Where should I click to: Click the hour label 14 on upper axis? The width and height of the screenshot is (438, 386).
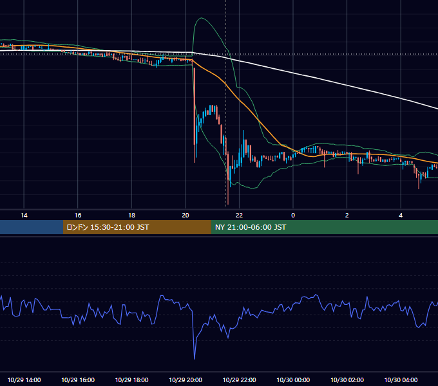click(24, 216)
